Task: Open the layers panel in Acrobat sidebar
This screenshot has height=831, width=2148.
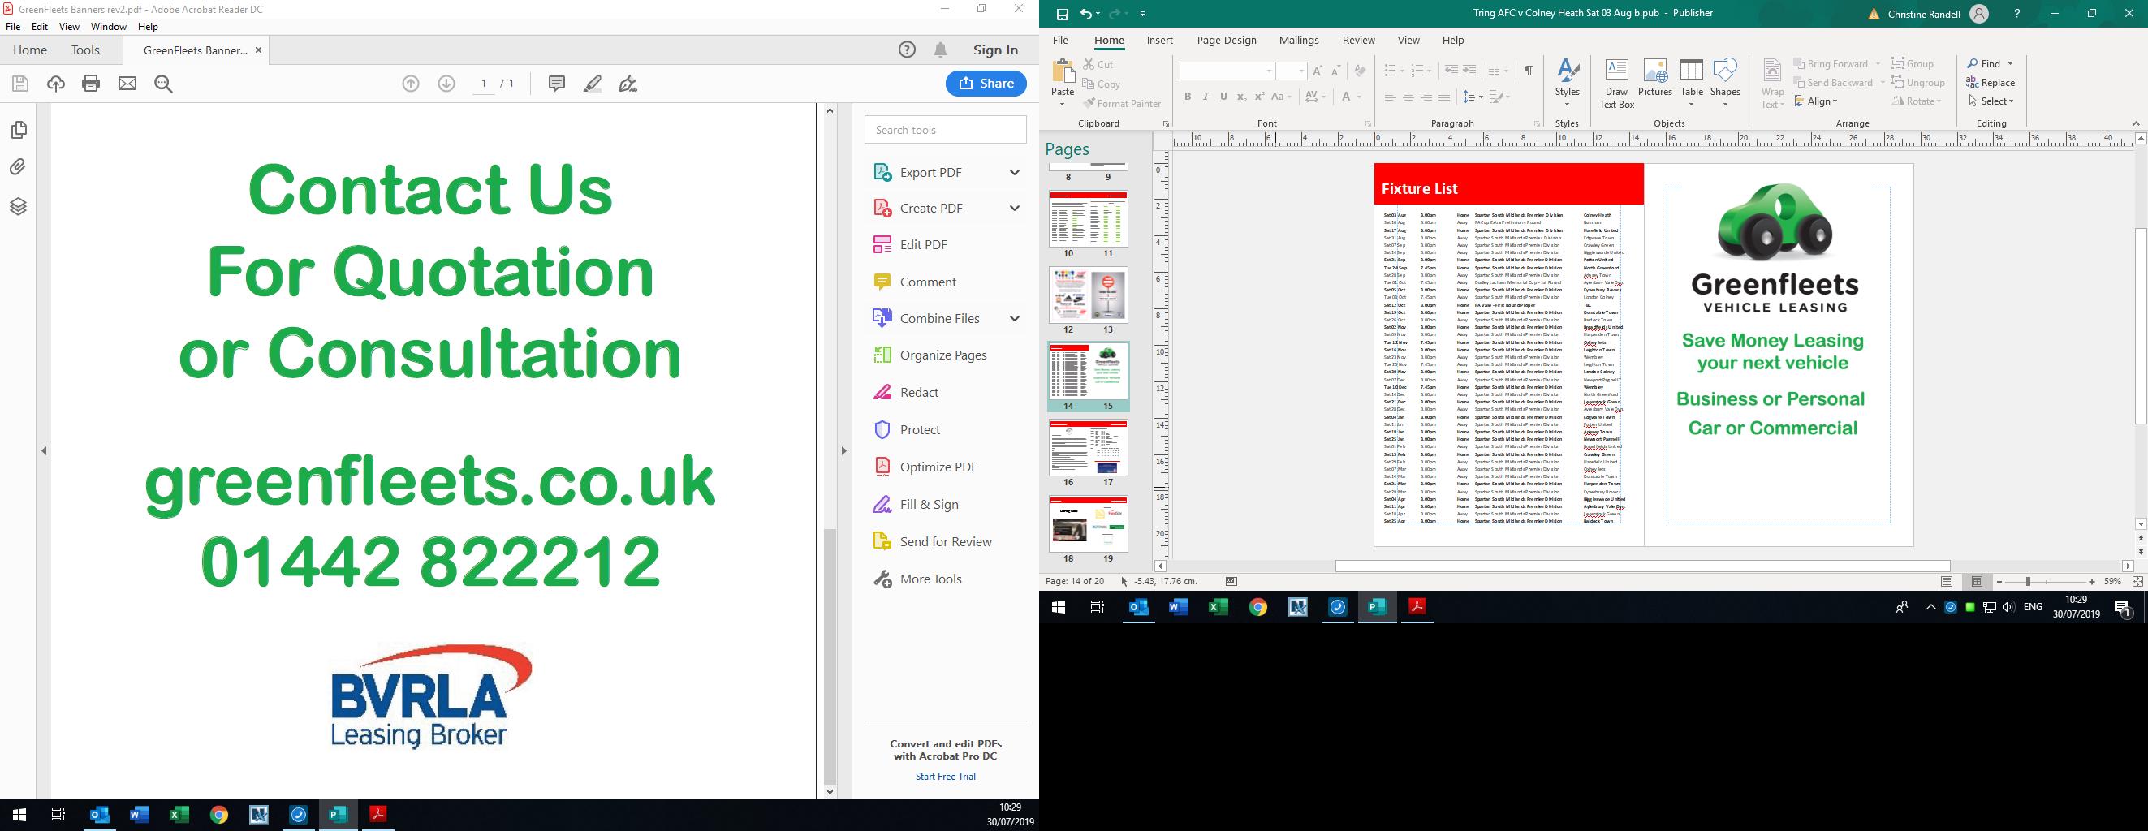Action: (19, 206)
